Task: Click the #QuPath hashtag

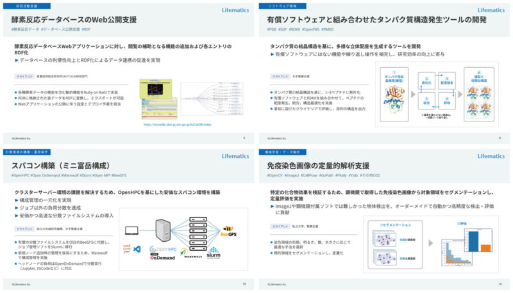Action: (x=326, y=175)
